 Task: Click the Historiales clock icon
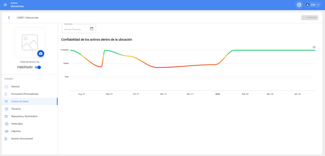(x=6, y=124)
